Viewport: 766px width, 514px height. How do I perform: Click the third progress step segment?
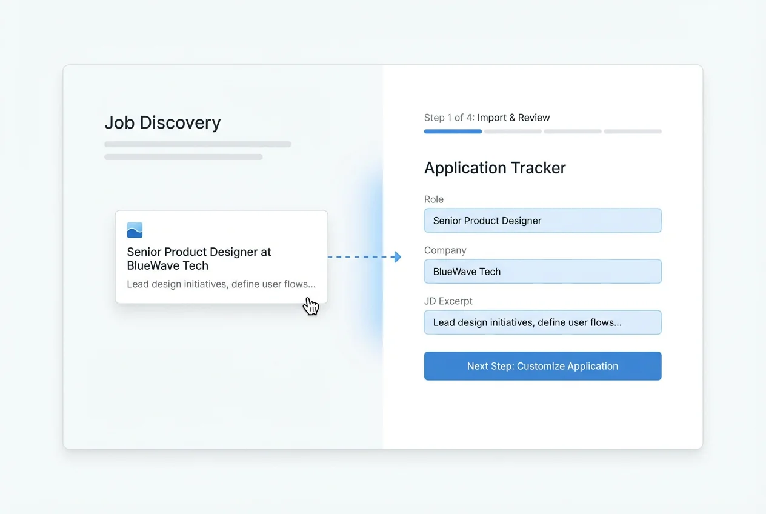tap(573, 132)
